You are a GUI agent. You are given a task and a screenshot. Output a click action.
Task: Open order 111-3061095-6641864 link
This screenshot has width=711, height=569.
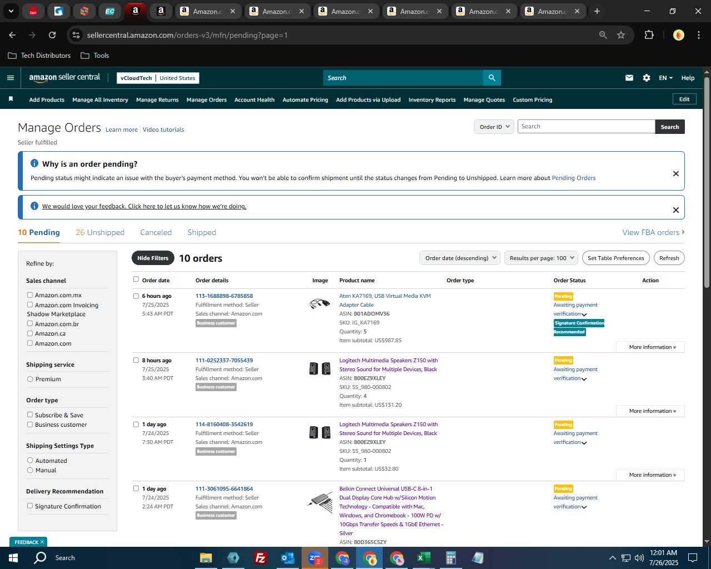(x=224, y=488)
